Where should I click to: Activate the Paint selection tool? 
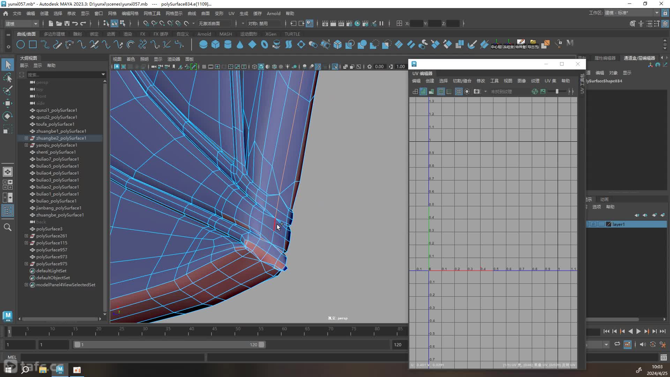click(x=8, y=90)
